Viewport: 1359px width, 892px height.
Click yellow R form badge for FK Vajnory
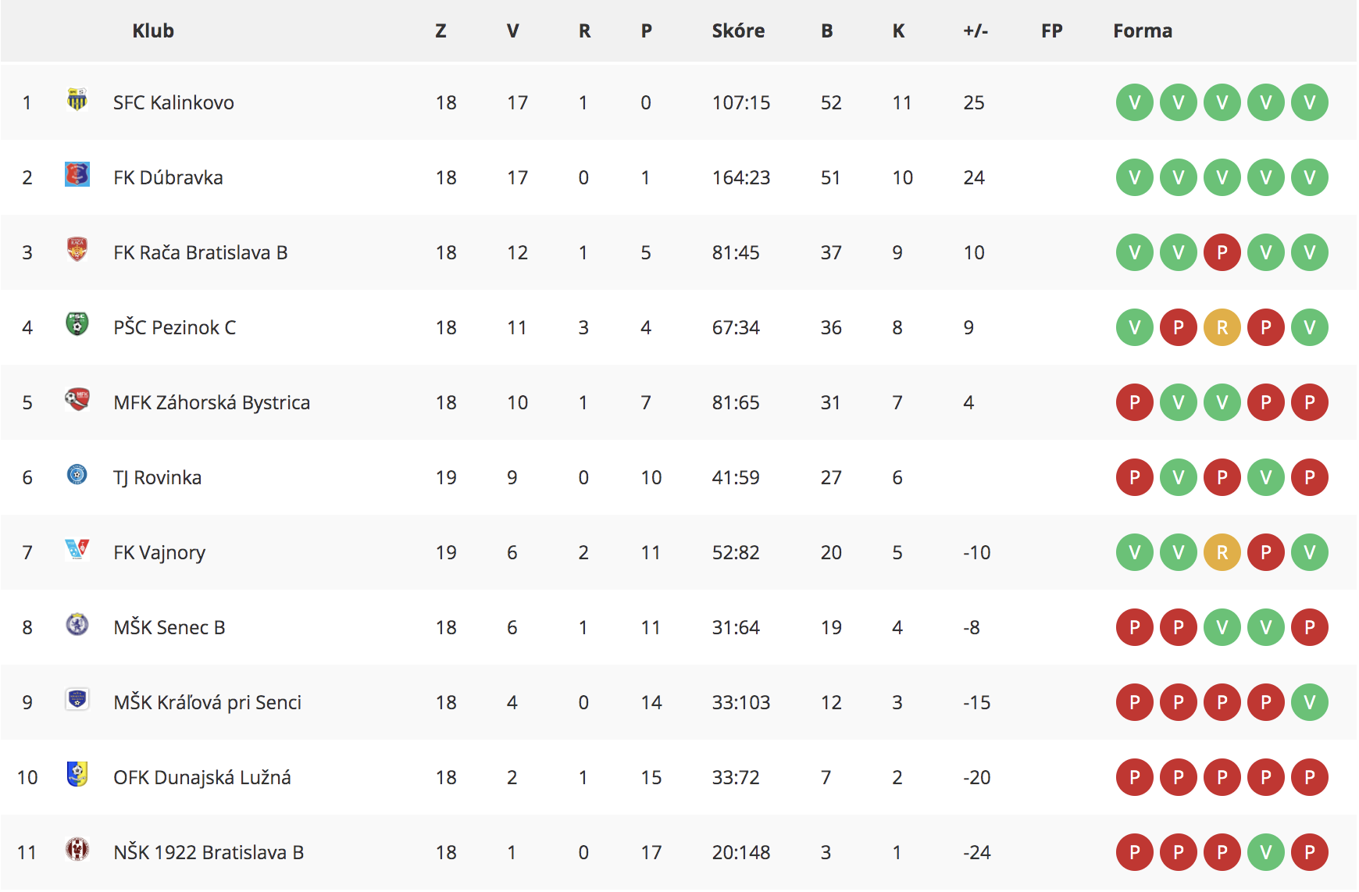(1222, 552)
